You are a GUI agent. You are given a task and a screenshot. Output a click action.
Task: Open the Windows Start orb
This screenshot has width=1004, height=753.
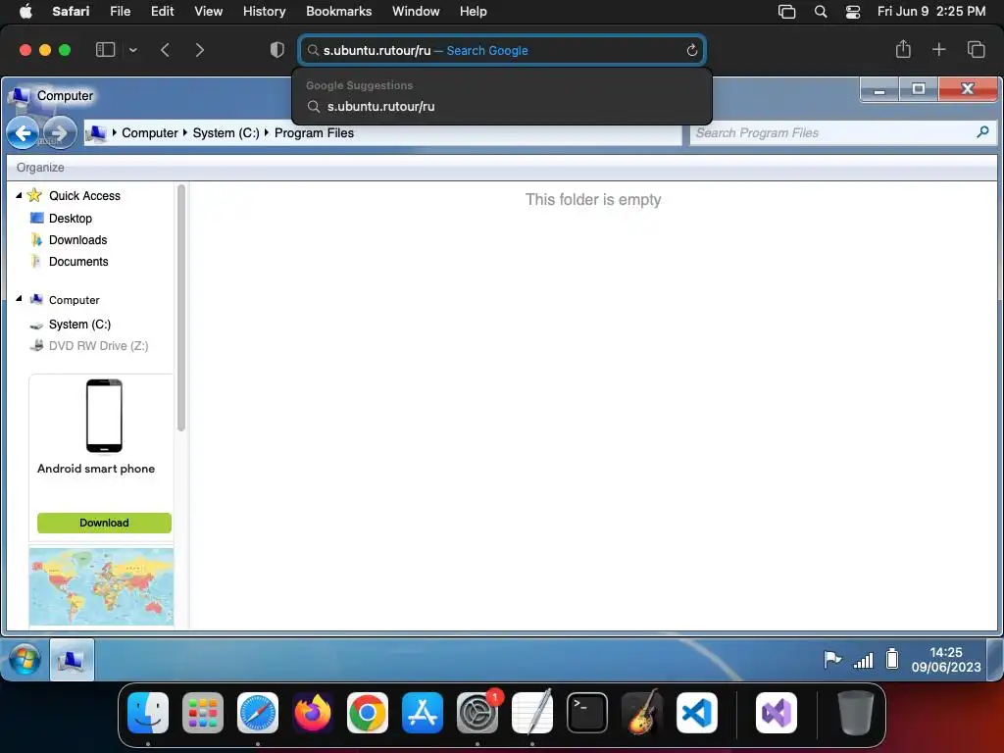tap(25, 660)
